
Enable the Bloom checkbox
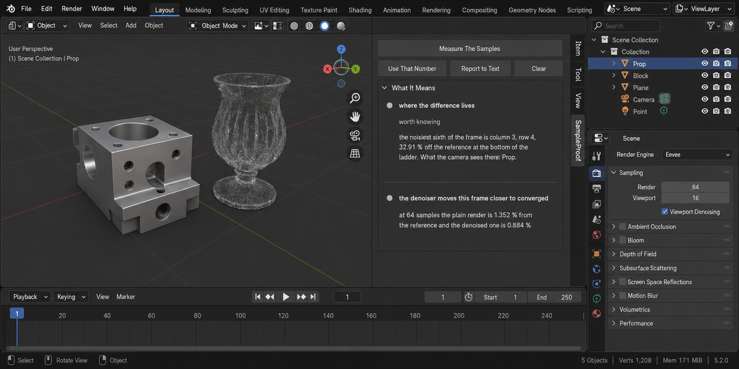coord(623,240)
